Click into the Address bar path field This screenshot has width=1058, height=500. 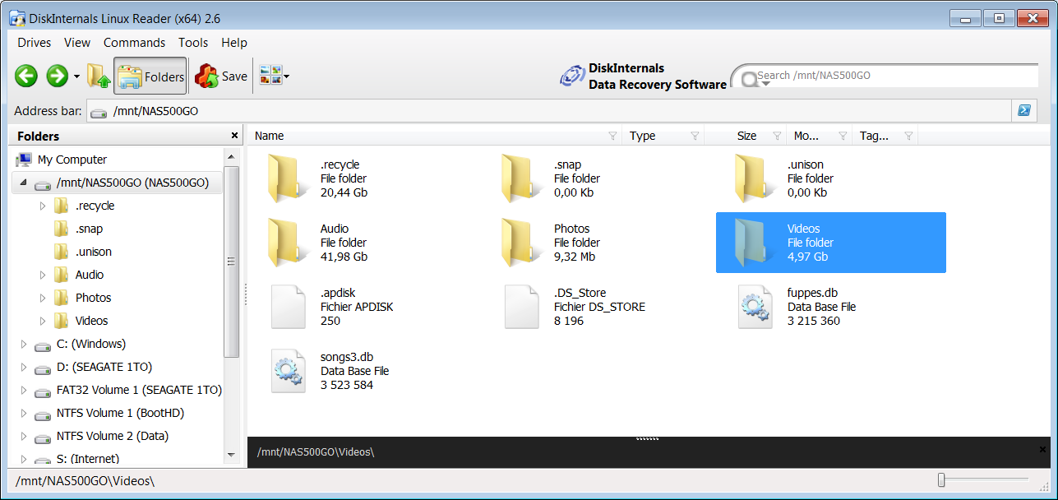tap(551, 111)
